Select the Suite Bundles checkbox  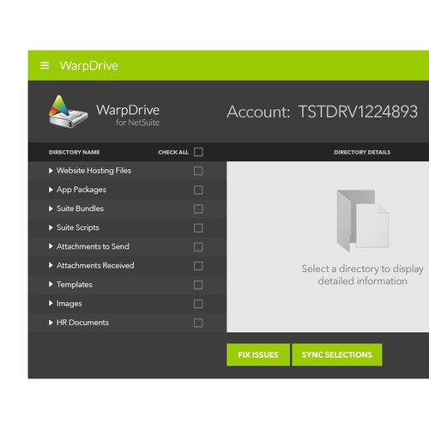coord(198,208)
